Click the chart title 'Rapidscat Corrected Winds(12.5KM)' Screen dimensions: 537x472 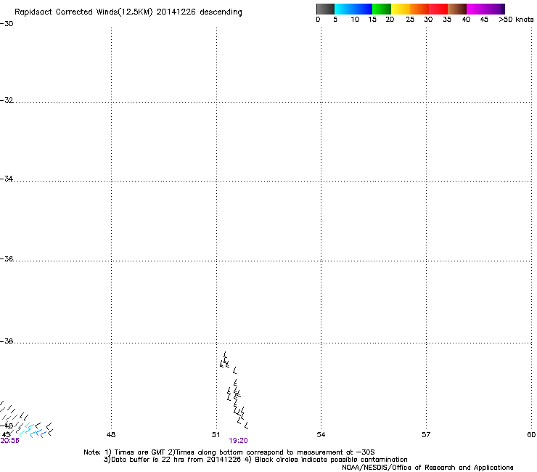point(83,12)
